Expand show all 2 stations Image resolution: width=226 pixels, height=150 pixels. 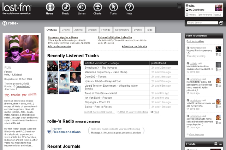click(x=88, y=122)
